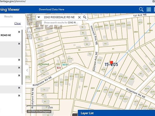This screenshot has height=116, width=155.
Task: Zoom in with the plus button
Action: click(x=30, y=17)
